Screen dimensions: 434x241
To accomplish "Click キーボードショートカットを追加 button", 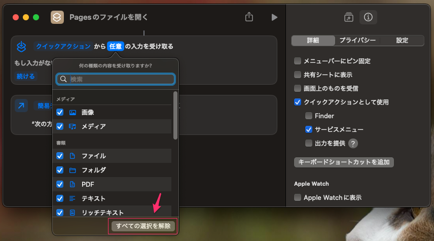I will pyautogui.click(x=344, y=162).
